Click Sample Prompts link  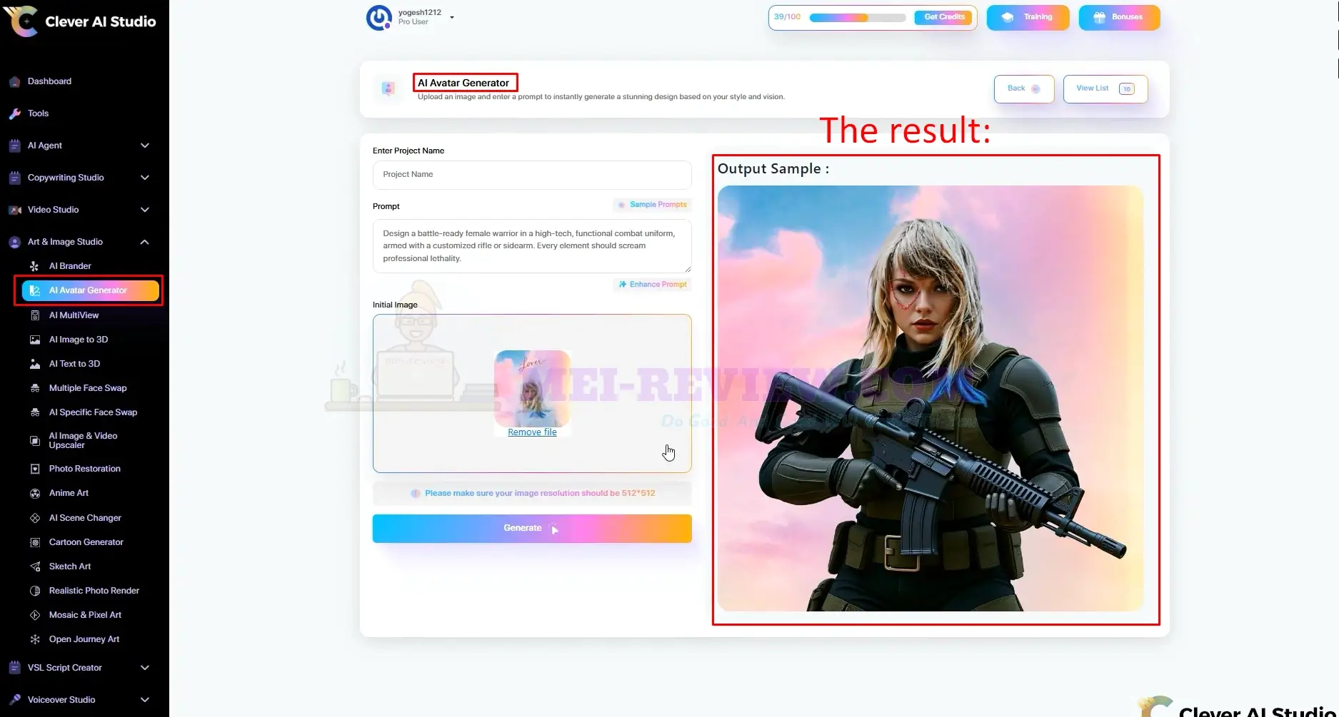[652, 205]
